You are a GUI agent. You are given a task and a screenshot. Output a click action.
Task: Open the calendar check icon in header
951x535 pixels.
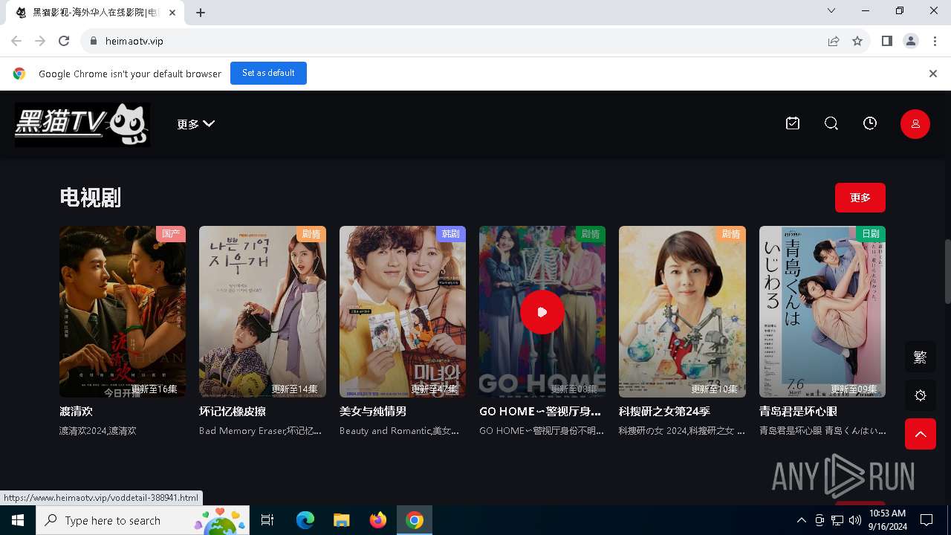793,123
